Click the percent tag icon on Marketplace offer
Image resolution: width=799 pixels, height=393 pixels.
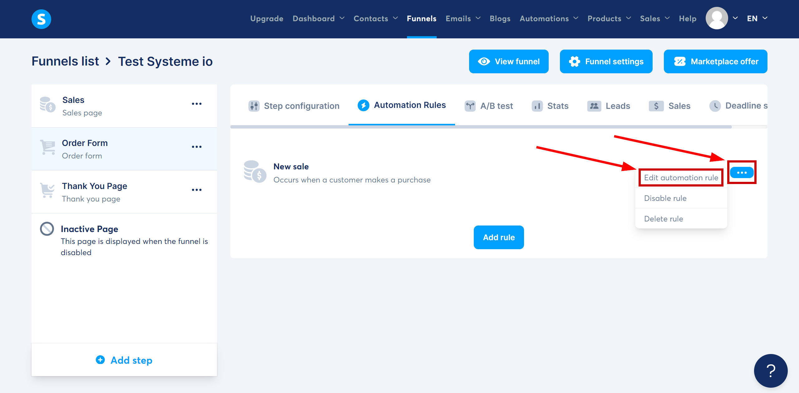680,61
